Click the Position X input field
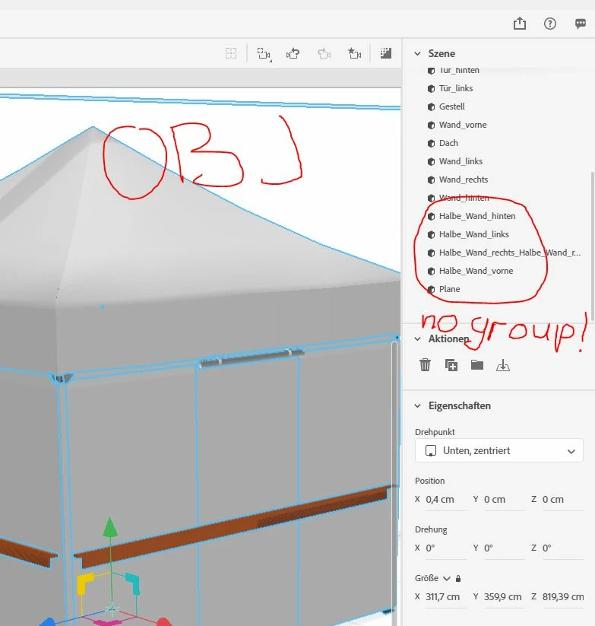Viewport: 595px width, 626px height. pyautogui.click(x=445, y=500)
